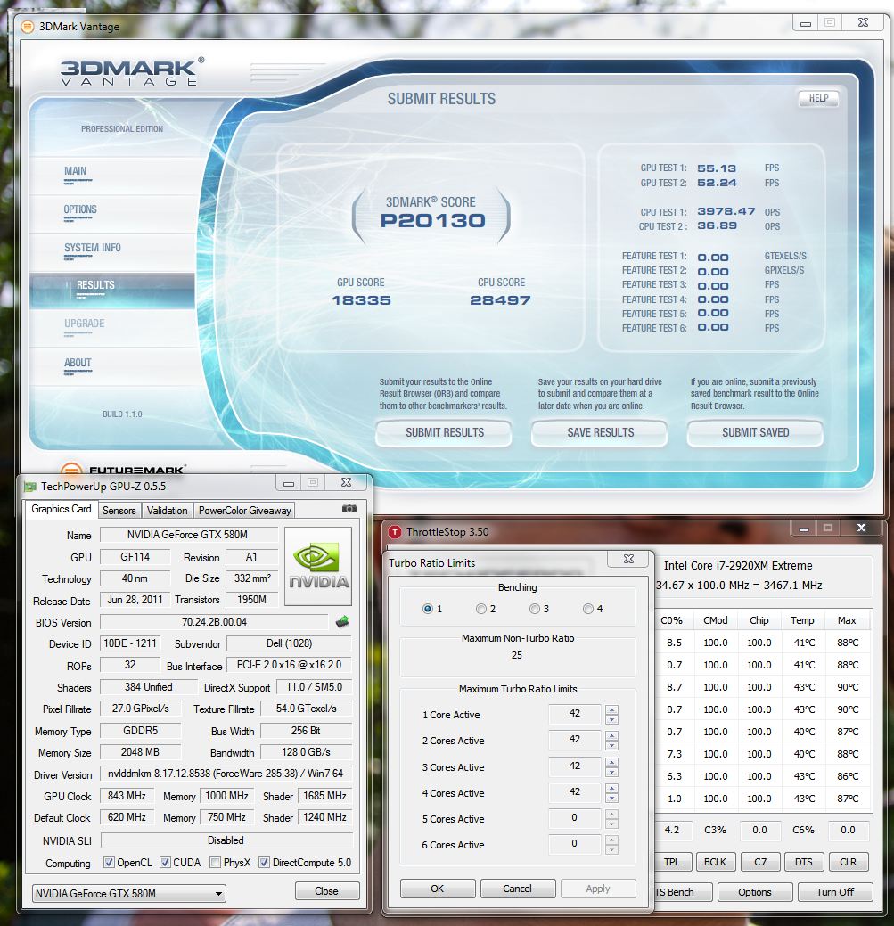Screen dimensions: 894x926
Task: Click the BIOS Version field 70.24.2B.00.04
Action: coord(214,622)
